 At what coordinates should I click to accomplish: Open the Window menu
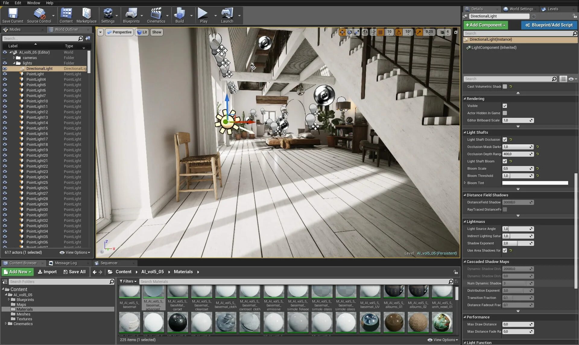(33, 3)
